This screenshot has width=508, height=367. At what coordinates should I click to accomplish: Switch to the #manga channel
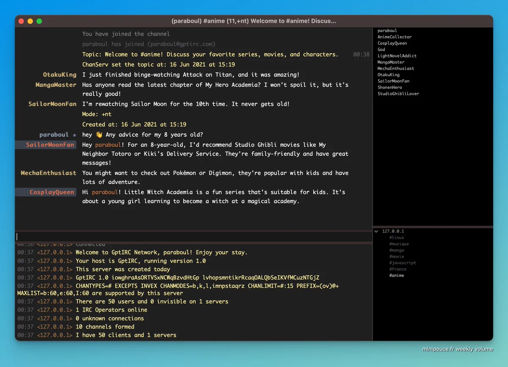[x=397, y=250]
